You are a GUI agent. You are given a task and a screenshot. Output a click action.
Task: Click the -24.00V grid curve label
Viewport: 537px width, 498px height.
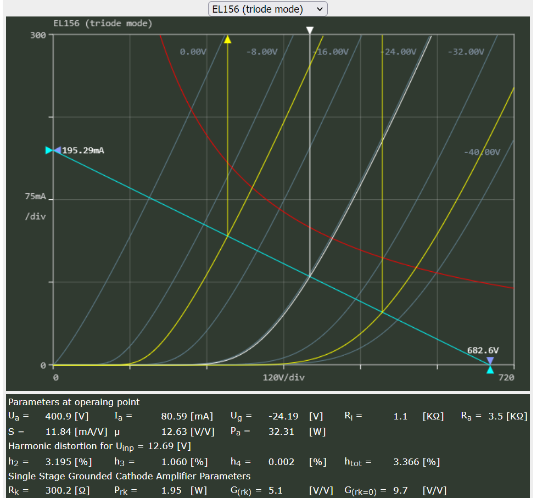coord(399,52)
